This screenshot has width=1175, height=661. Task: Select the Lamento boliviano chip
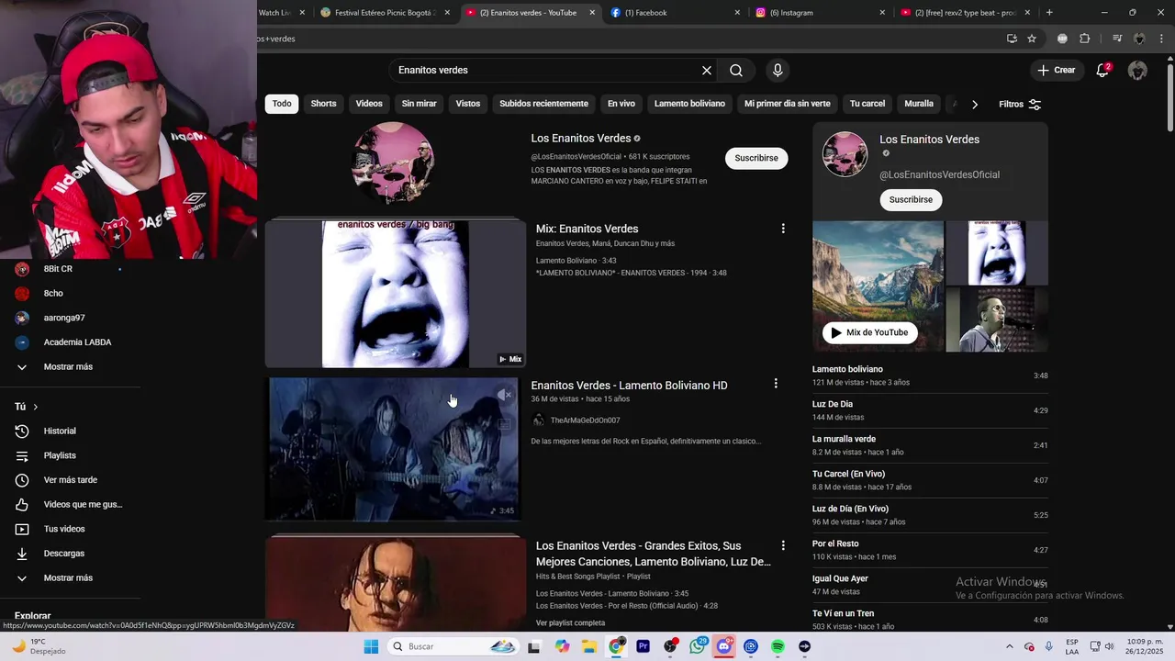tap(689, 104)
